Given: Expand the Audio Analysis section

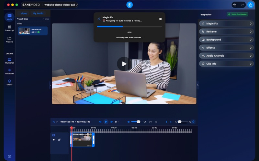Looking at the screenshot, I should [x=226, y=56].
